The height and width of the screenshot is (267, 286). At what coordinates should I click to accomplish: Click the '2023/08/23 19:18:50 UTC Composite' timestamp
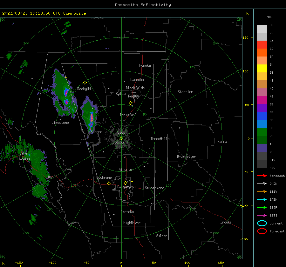[44, 13]
